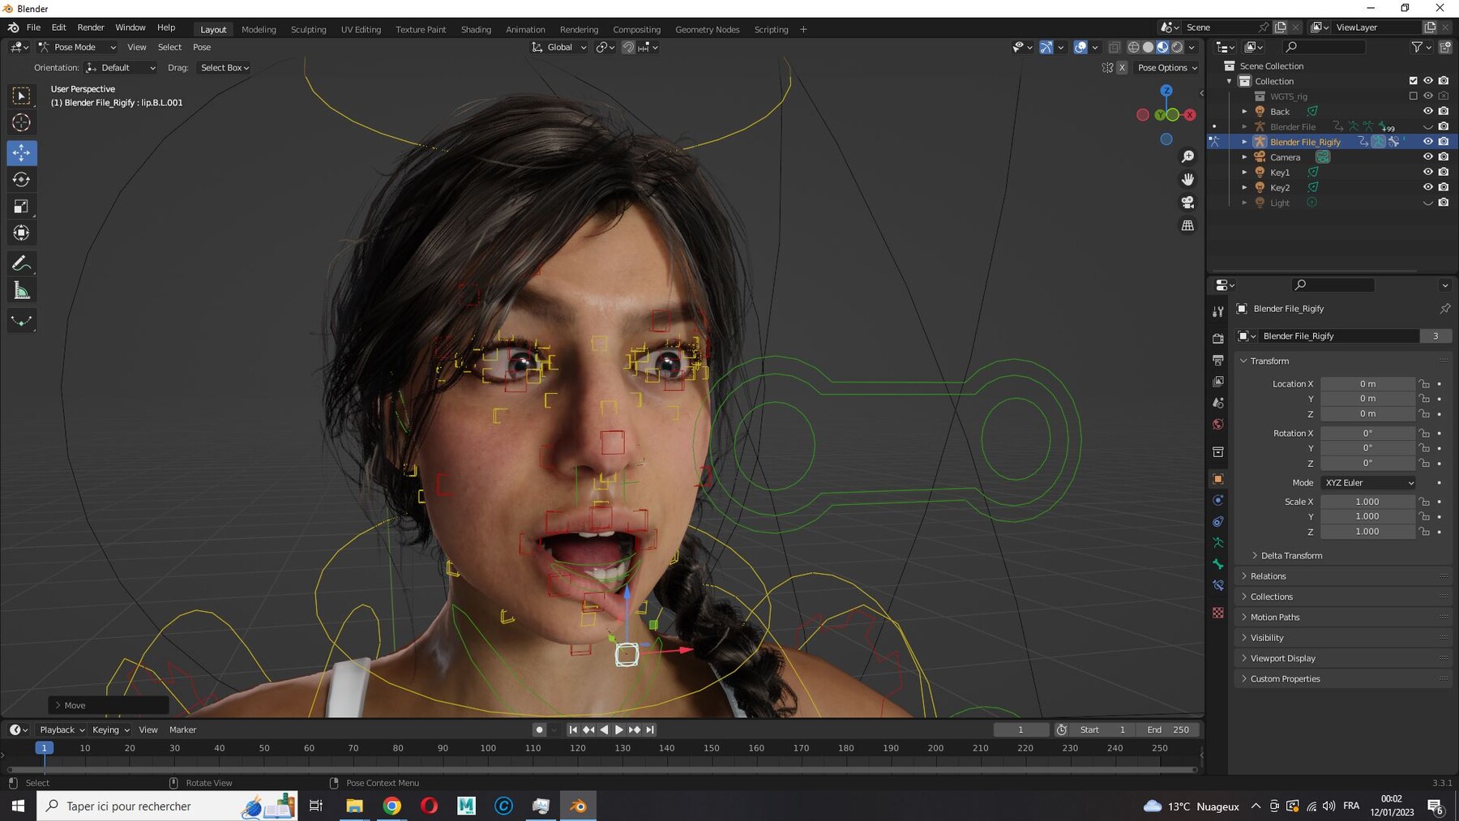1459x821 pixels.
Task: Click the Marker menu in timeline
Action: pos(182,730)
